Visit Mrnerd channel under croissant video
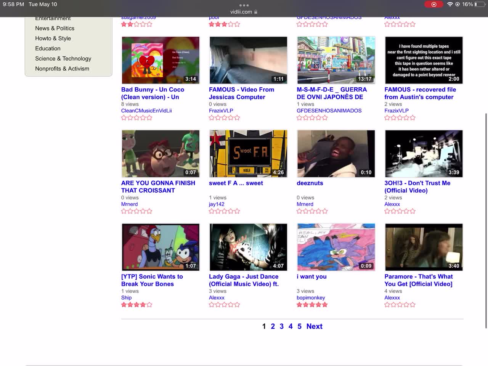488x366 pixels. (x=130, y=204)
